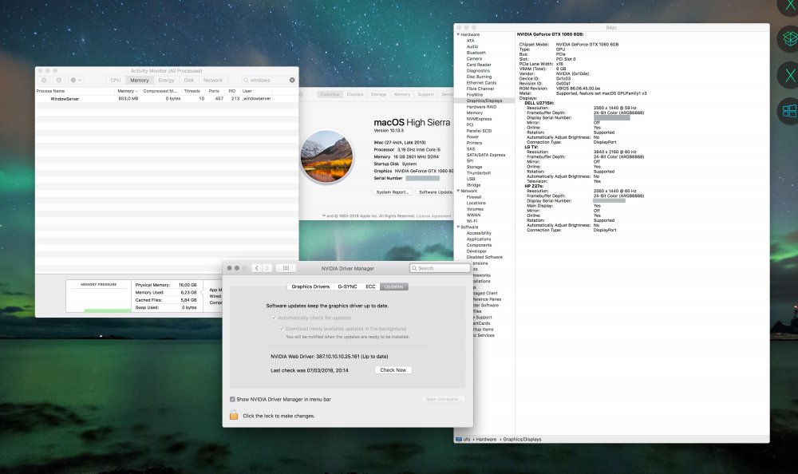Toggle Download newly available updates checkbox

point(282,329)
